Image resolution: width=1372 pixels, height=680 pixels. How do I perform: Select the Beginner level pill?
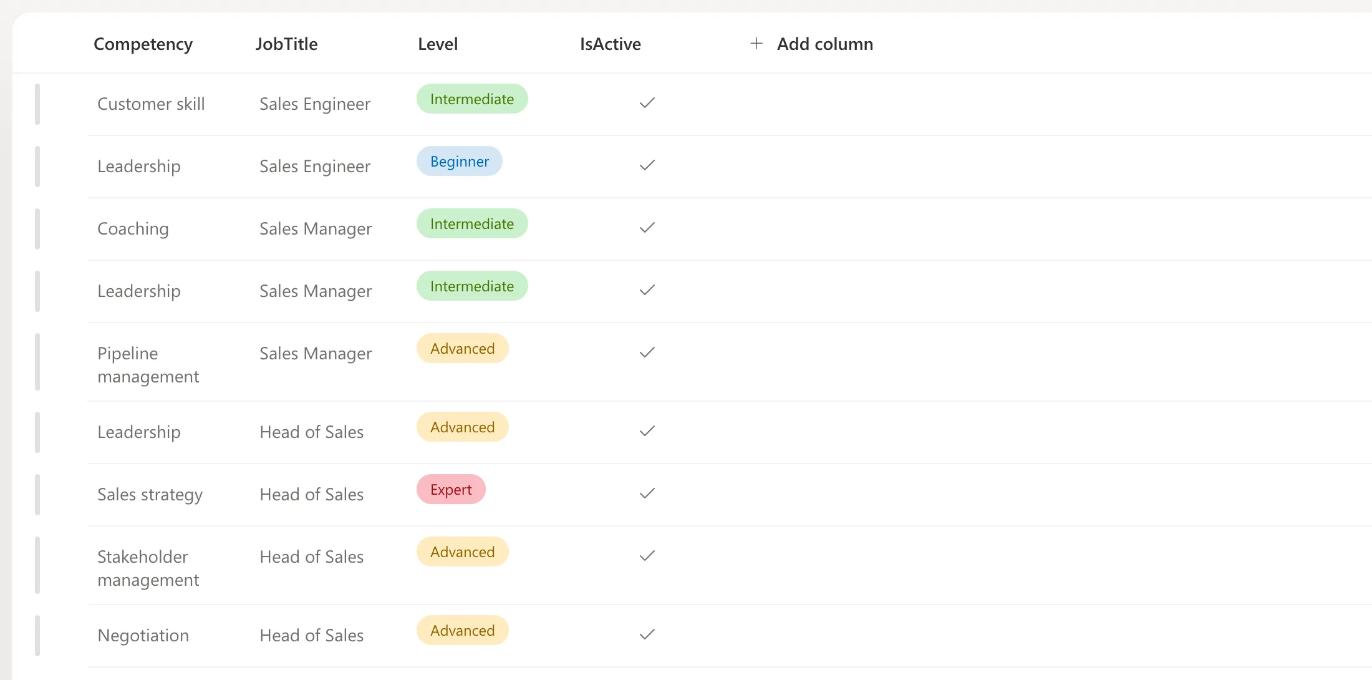[x=460, y=162]
